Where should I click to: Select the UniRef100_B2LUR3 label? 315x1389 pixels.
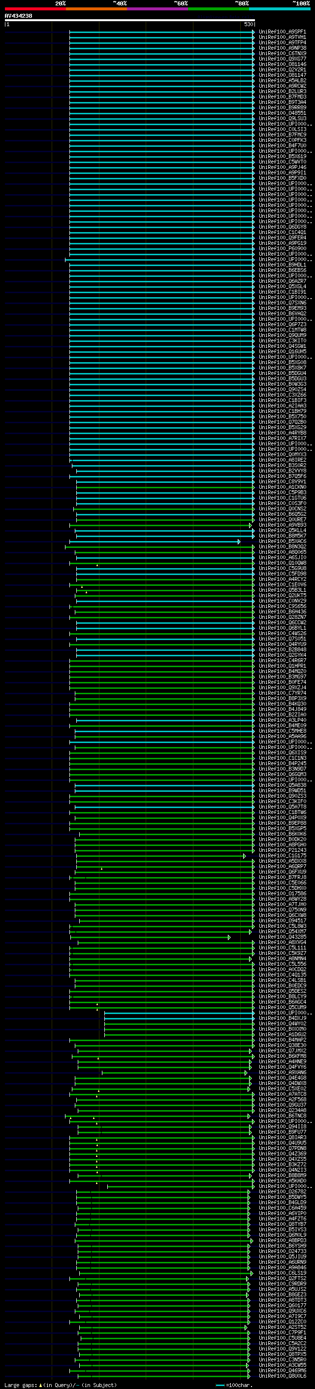pos(282,91)
